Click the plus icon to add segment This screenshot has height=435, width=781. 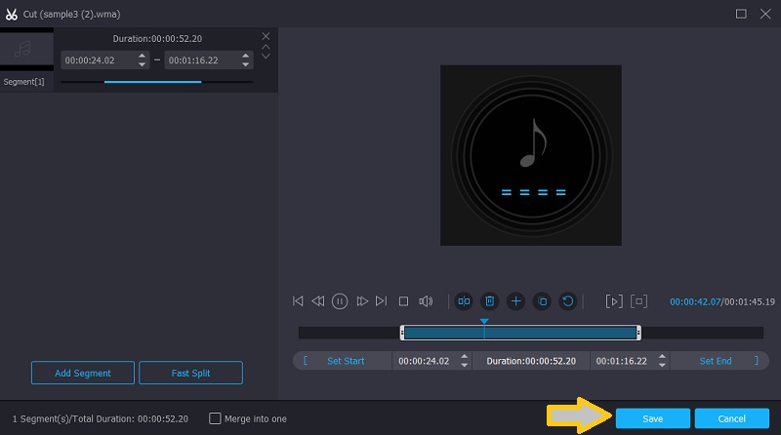pos(516,301)
